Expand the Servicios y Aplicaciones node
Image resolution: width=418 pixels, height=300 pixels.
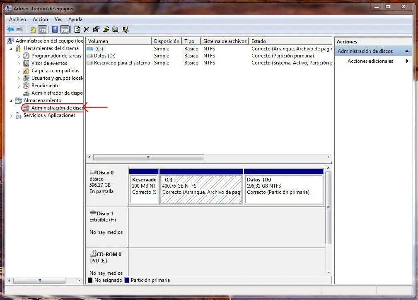click(x=11, y=116)
